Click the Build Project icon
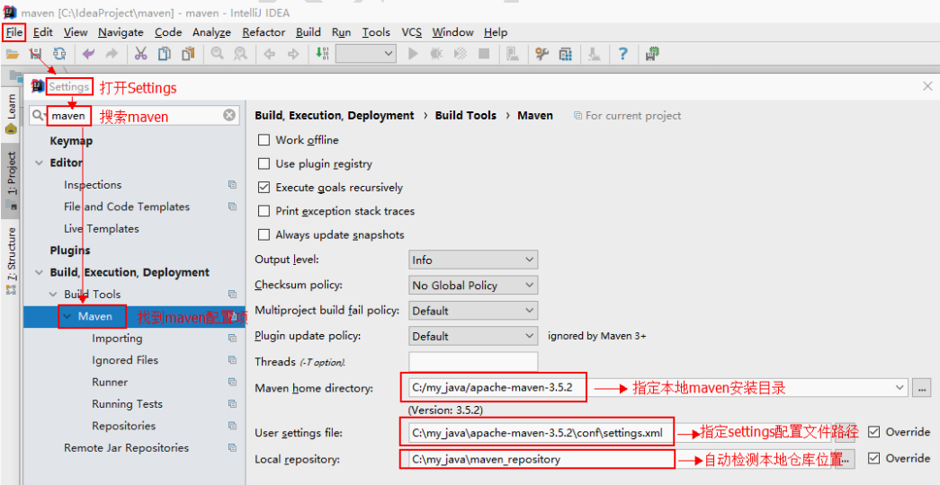940x485 pixels. coord(322,55)
